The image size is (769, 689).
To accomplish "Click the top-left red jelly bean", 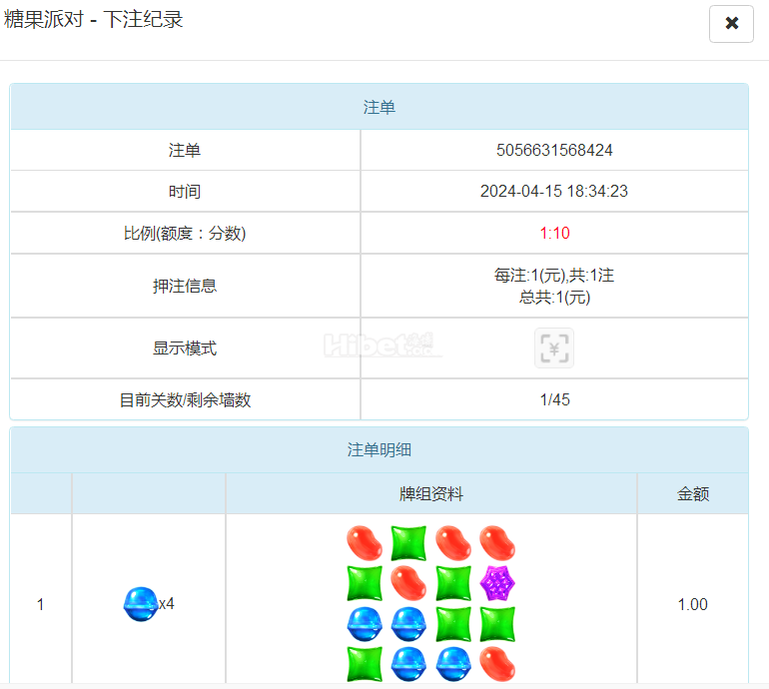I will (365, 543).
